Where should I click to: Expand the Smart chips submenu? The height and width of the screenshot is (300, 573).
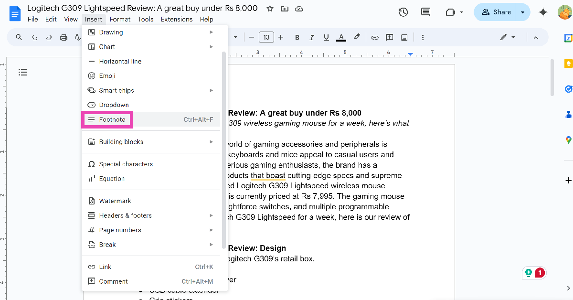116,90
